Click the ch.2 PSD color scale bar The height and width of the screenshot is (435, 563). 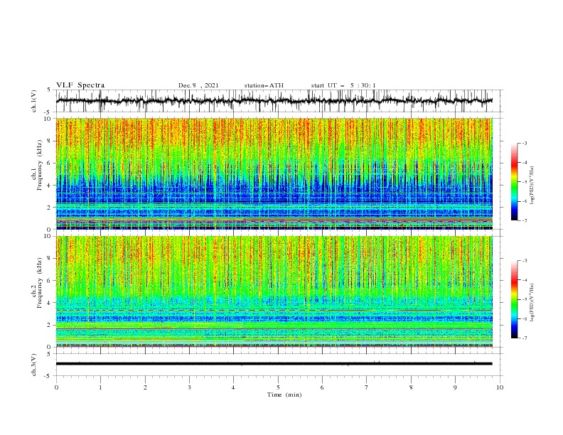(514, 299)
